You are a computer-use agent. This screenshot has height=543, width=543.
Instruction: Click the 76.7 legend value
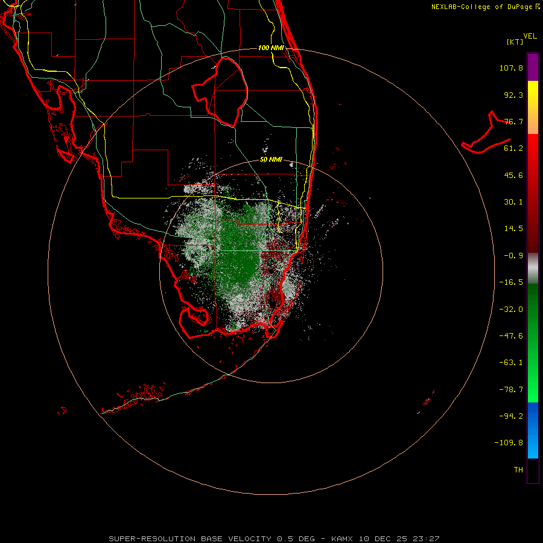(x=513, y=121)
